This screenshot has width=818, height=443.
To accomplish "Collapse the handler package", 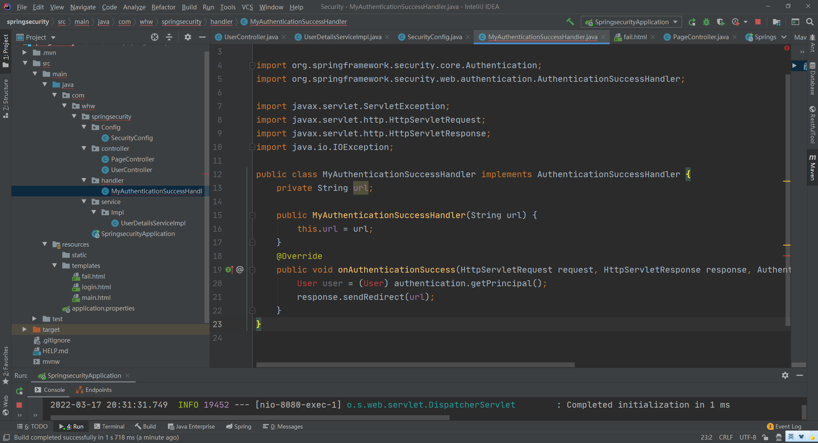I will point(84,180).
